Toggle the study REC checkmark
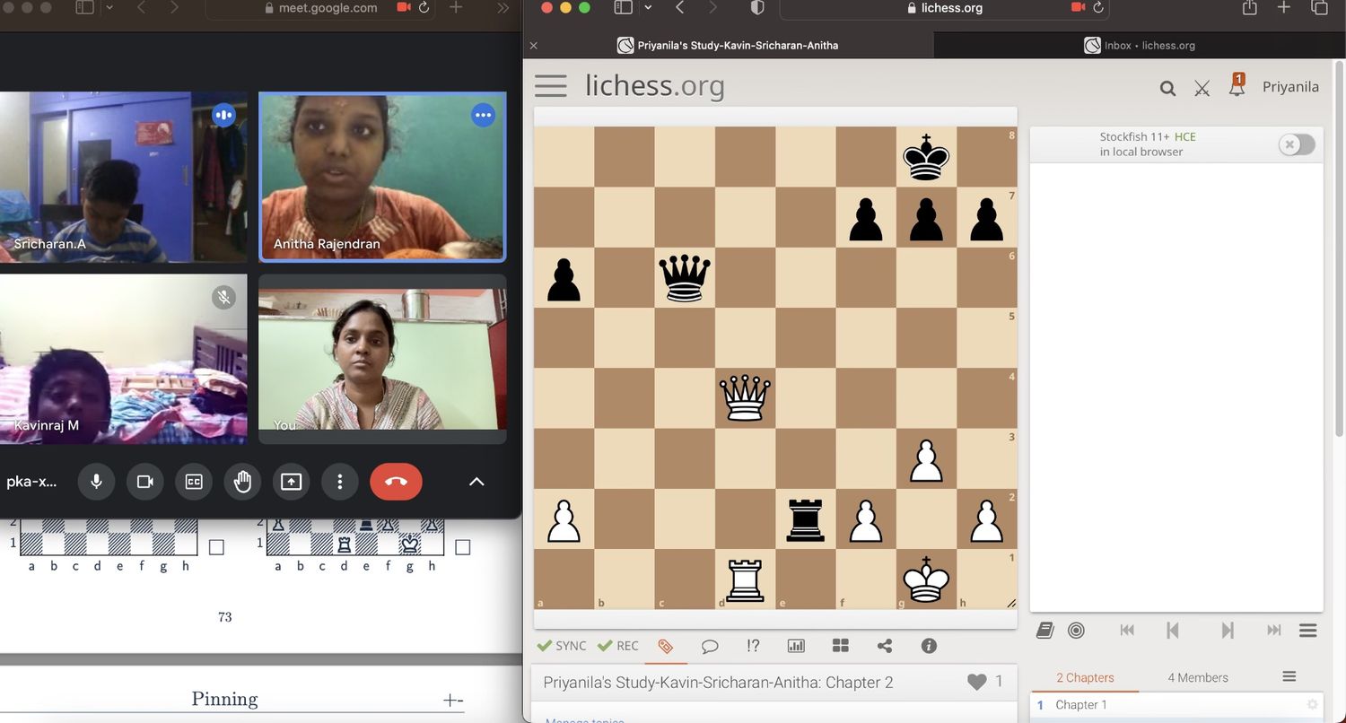This screenshot has width=1346, height=723. click(618, 646)
